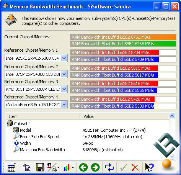Activate the What's This help cursor icon
This screenshot has width=181, height=175.
[x=150, y=167]
